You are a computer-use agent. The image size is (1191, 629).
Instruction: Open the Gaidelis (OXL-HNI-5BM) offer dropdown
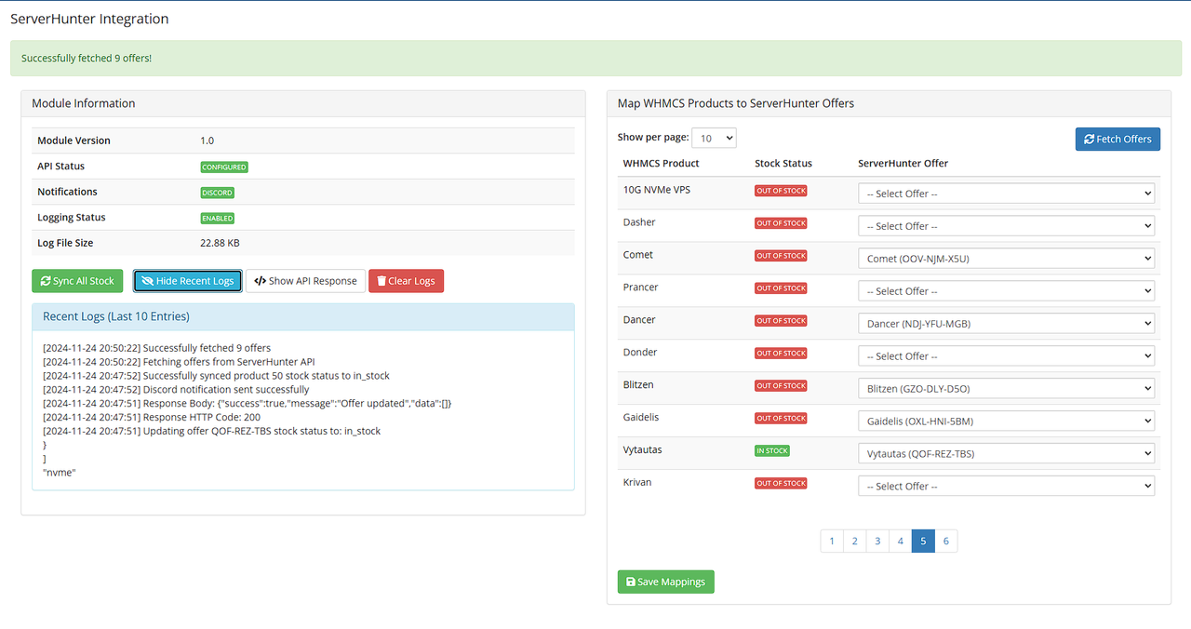point(1006,422)
